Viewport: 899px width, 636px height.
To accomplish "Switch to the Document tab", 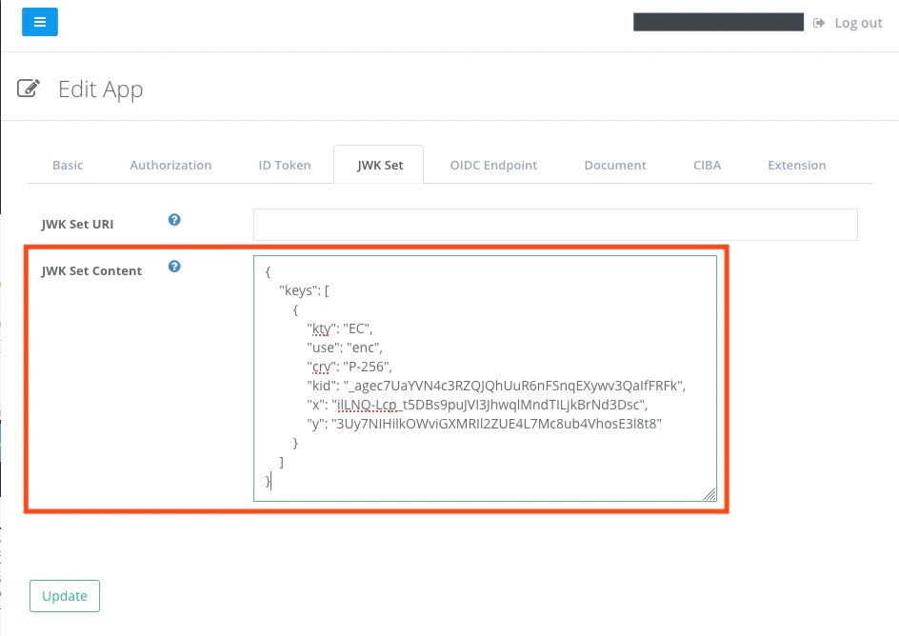I will click(x=614, y=165).
